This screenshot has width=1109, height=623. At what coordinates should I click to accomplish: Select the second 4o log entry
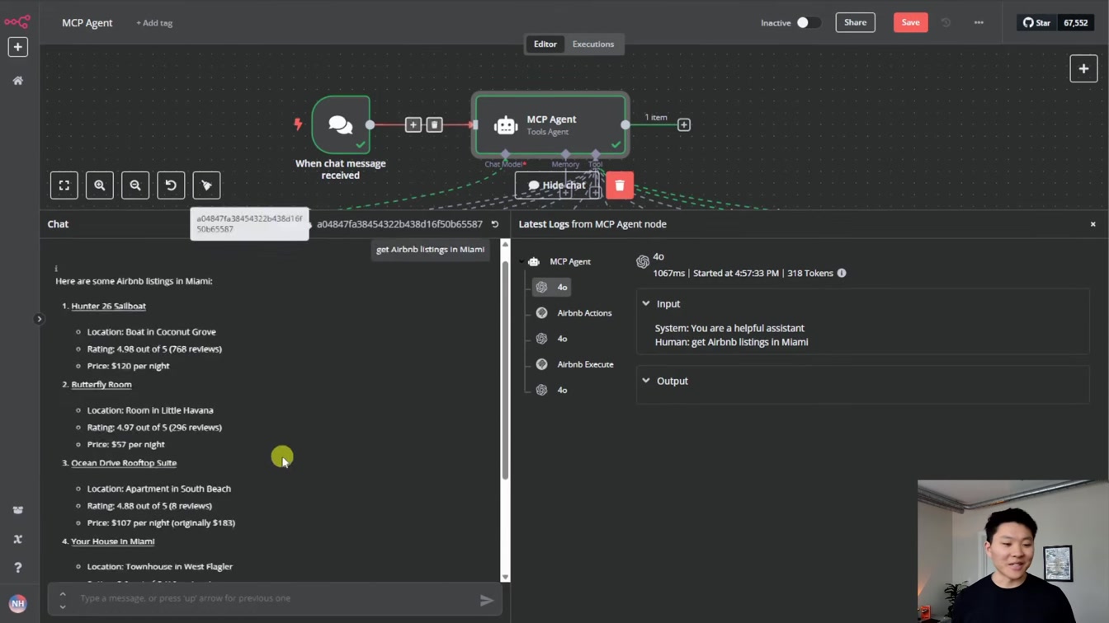(x=553, y=339)
